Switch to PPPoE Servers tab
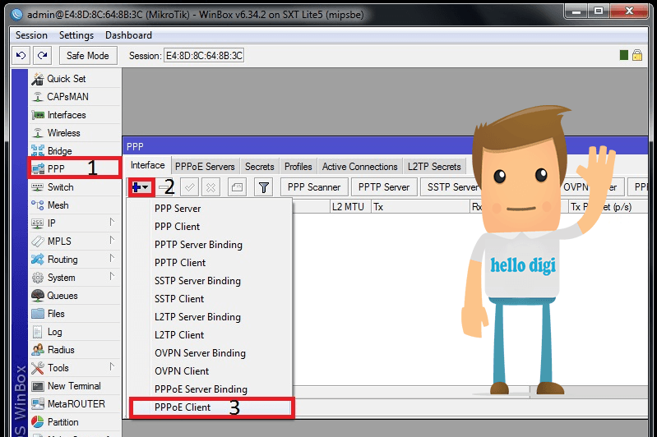657x437 pixels. click(205, 167)
